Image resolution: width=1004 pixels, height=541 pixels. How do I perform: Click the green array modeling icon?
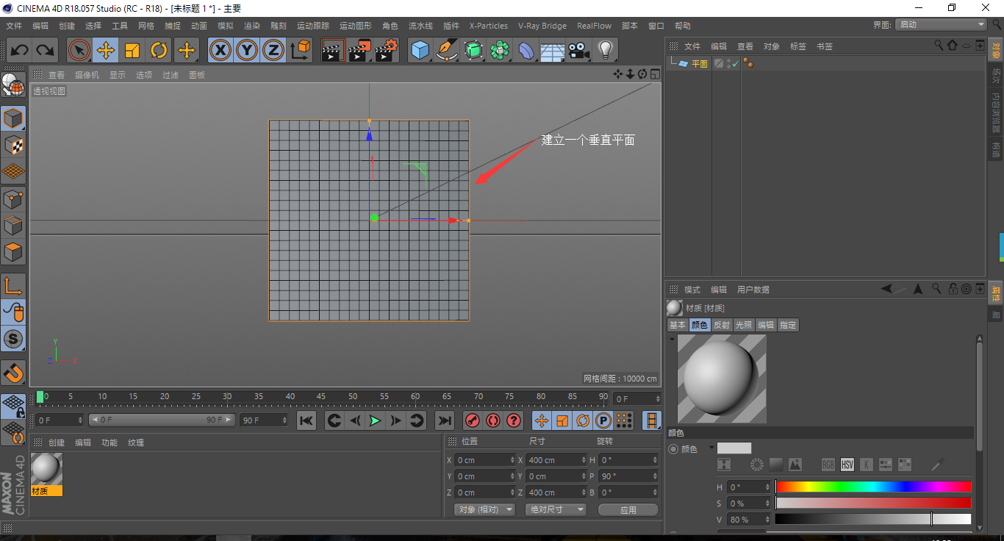coord(500,50)
